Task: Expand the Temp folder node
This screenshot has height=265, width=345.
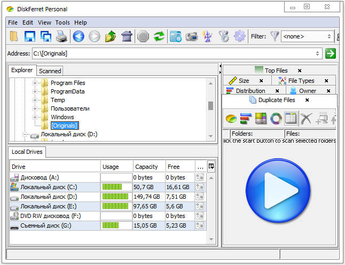Action: [x=35, y=100]
